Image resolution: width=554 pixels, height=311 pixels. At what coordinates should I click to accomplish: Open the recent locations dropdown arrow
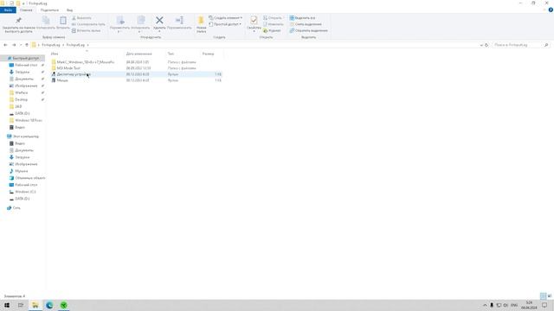click(21, 45)
